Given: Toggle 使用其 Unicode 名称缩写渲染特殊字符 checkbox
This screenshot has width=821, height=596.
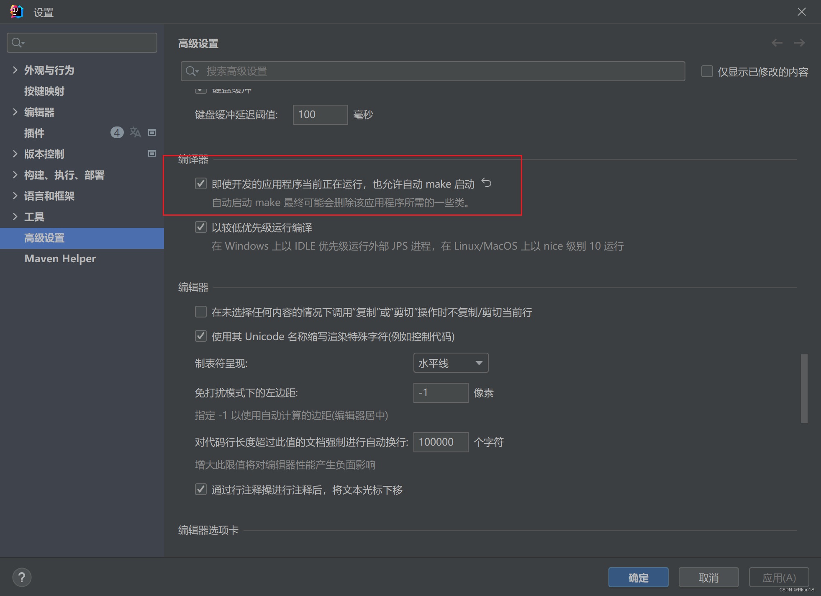Looking at the screenshot, I should [x=201, y=336].
